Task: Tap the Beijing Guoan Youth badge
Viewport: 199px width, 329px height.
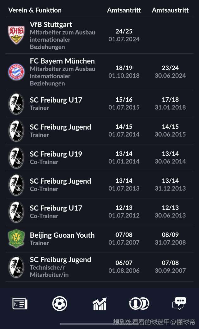Action: pyautogui.click(x=16, y=239)
